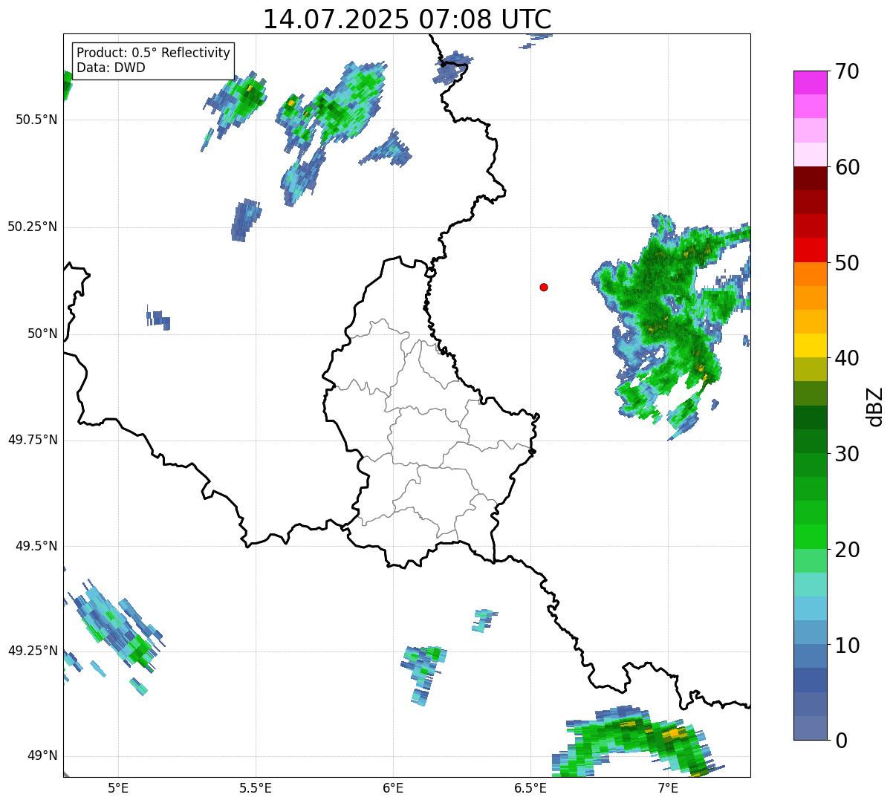Pick the greyish-blue bottom swatch above 0
Viewport: 893px width, 803px height.
tap(810, 728)
